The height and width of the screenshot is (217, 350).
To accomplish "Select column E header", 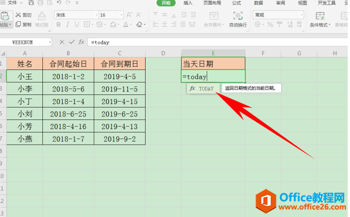I will [x=213, y=53].
